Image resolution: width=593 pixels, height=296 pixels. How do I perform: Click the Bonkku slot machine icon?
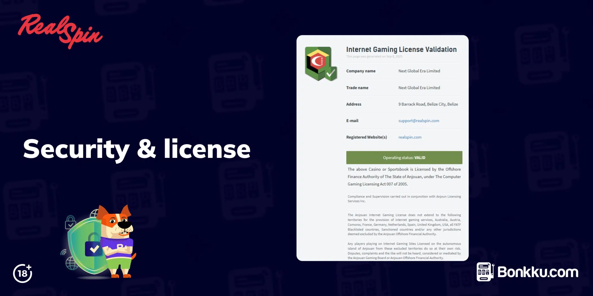pos(485,272)
